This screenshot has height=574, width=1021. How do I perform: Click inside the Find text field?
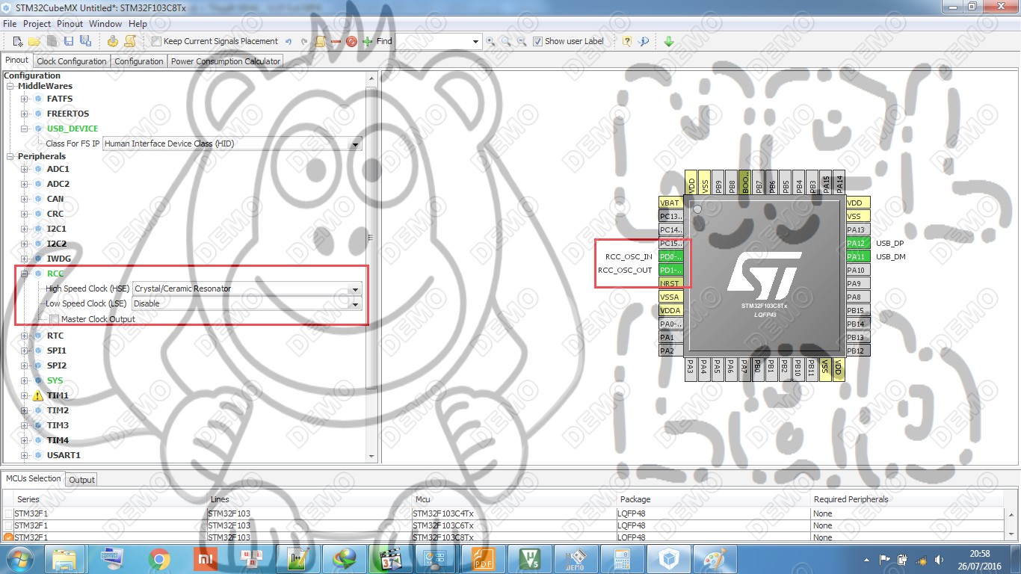[434, 41]
